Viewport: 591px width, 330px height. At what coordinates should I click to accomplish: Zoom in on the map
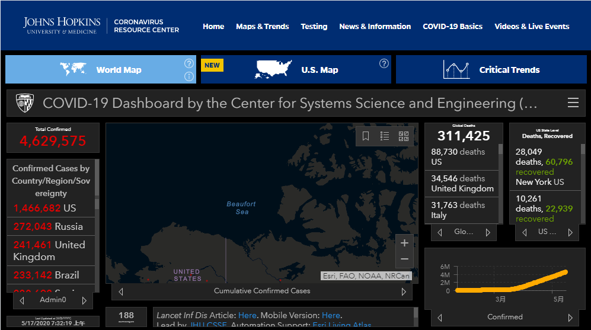(x=404, y=243)
